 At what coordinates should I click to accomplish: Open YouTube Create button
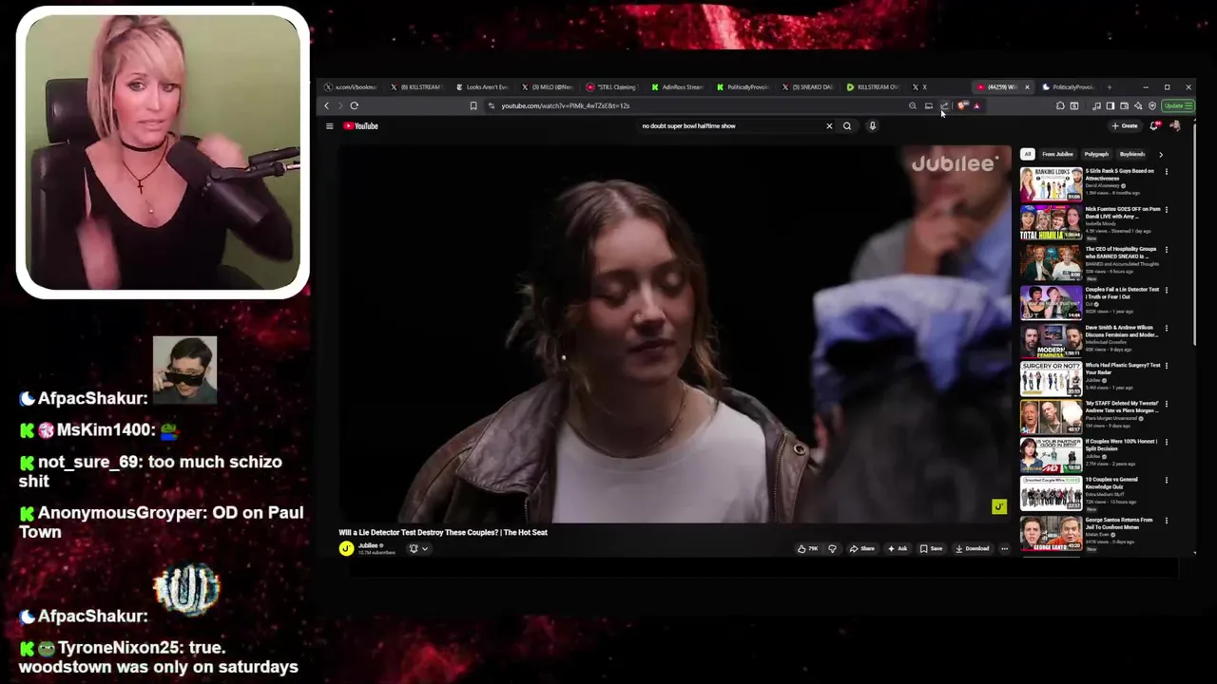click(1125, 125)
